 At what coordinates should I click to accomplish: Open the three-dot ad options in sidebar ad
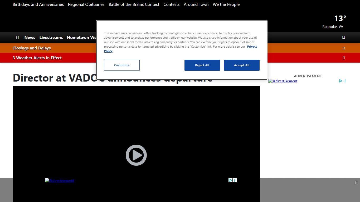[x=345, y=81]
